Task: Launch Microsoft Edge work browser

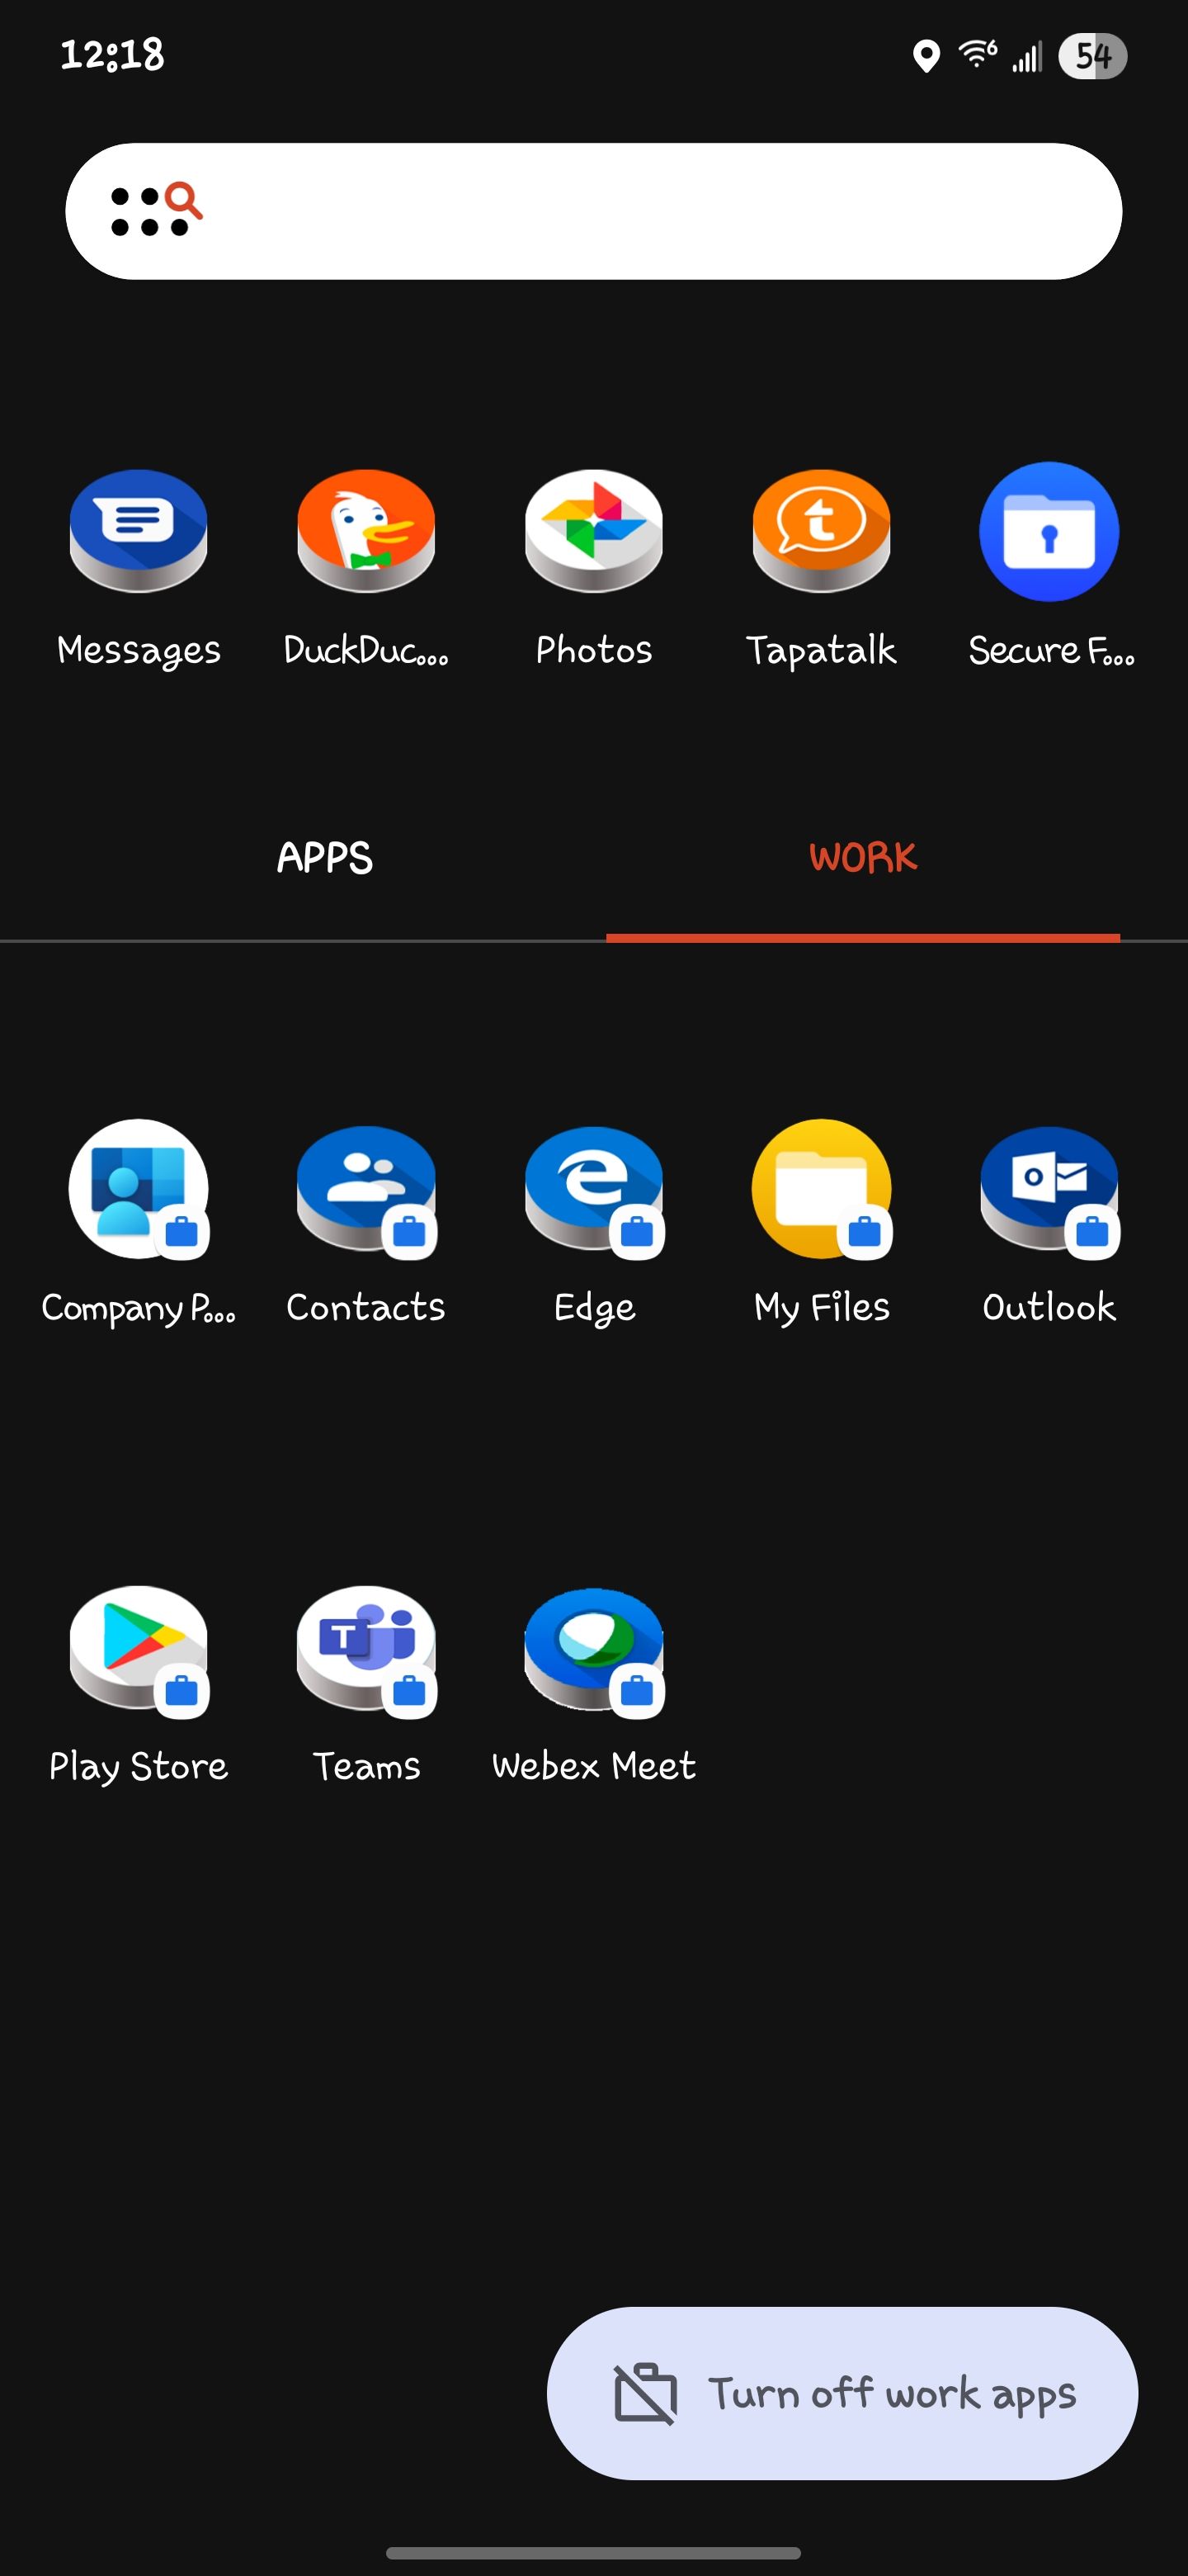Action: coord(593,1189)
